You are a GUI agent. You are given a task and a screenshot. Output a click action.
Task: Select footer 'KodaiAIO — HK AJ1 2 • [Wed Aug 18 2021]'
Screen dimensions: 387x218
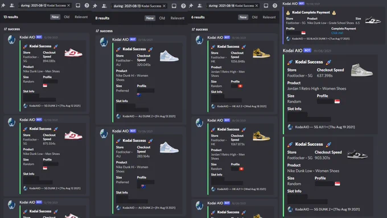pyautogui.click(x=242, y=106)
